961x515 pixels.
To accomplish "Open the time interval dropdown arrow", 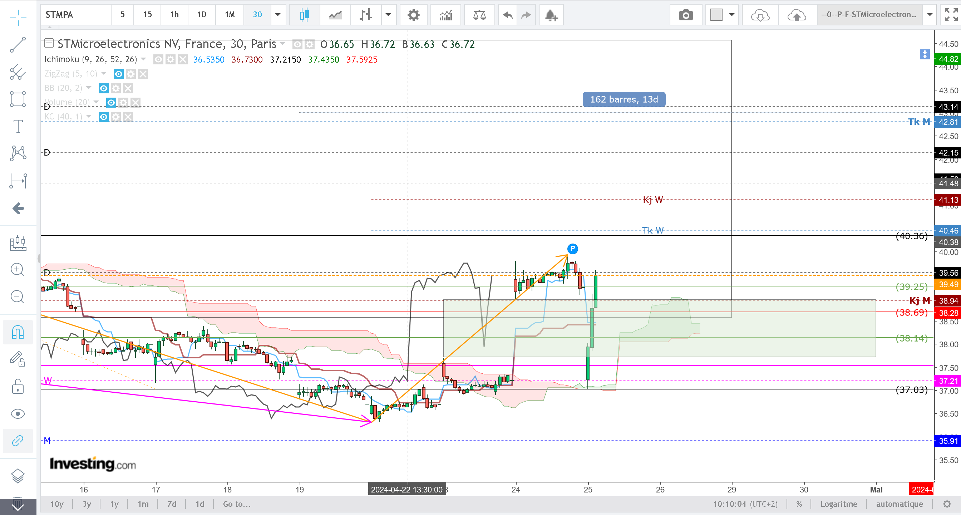I will [x=277, y=15].
